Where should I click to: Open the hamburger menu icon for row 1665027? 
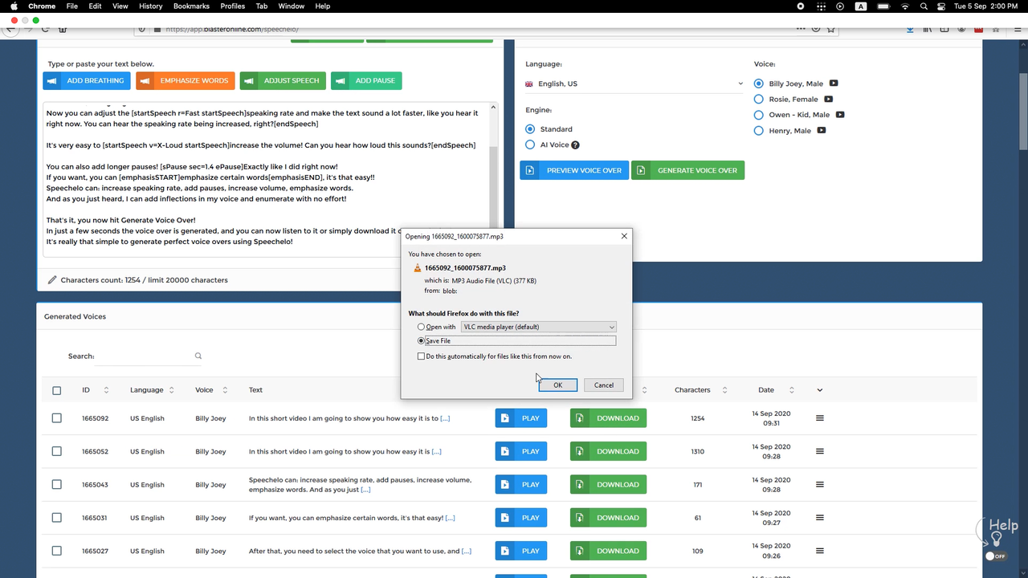pyautogui.click(x=820, y=551)
